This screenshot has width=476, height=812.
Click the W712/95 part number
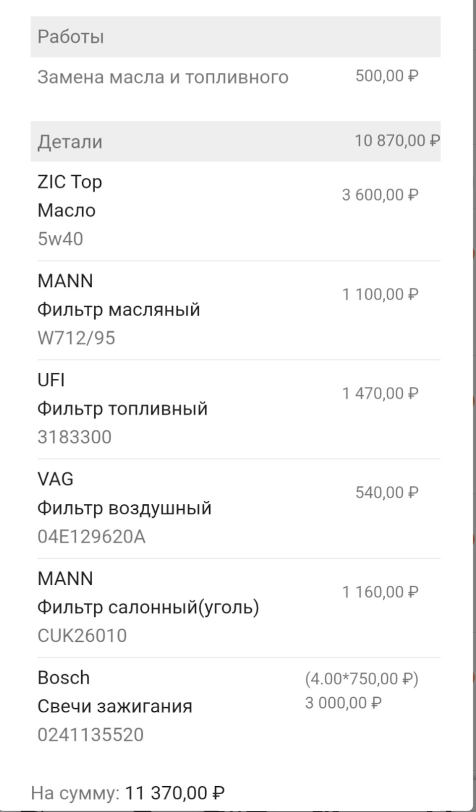[x=76, y=338]
